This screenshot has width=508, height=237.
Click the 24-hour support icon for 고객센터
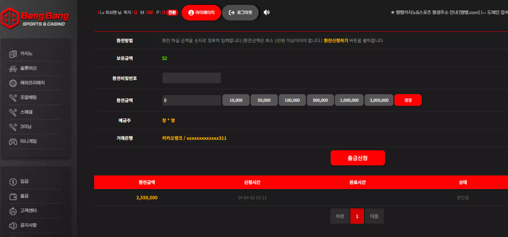[13, 211]
